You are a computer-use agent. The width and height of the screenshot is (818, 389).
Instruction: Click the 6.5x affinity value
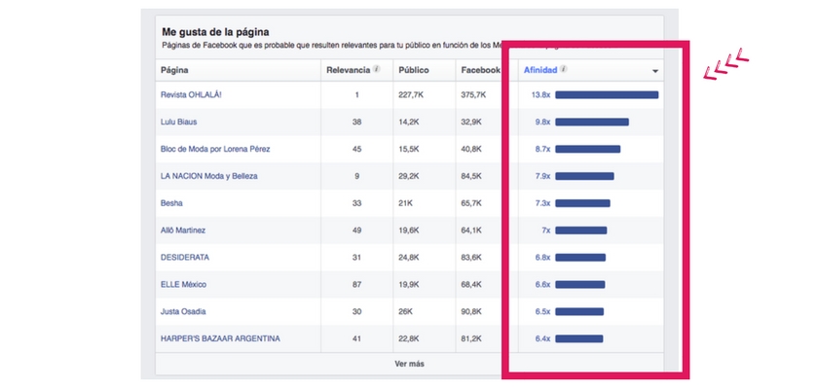point(542,311)
